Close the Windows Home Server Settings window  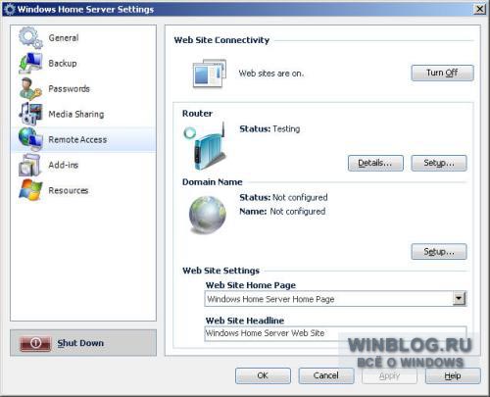(479, 9)
